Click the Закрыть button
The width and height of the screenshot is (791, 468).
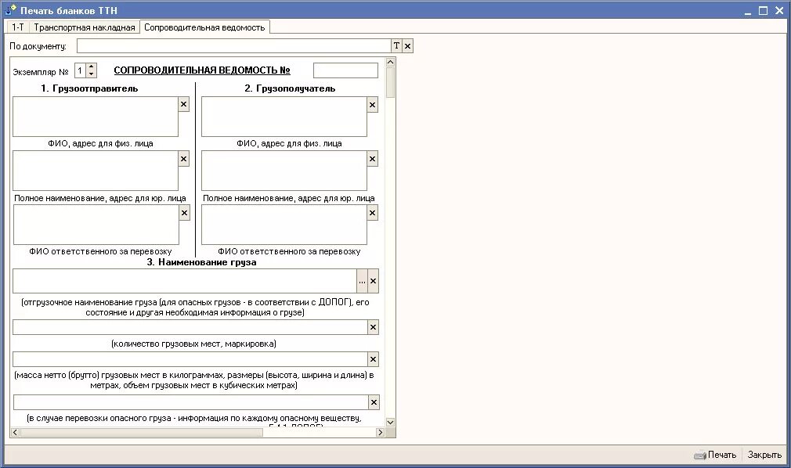pyautogui.click(x=764, y=455)
